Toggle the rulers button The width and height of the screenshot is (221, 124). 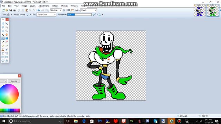pyautogui.click(x=73, y=10)
